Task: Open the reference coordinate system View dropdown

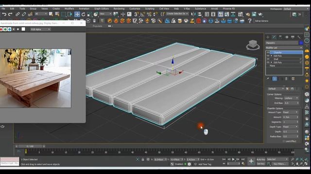Action: 106,14
